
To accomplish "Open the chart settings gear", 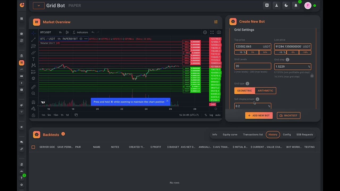I will tap(205, 32).
